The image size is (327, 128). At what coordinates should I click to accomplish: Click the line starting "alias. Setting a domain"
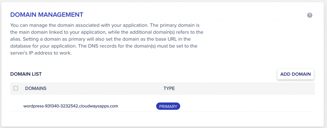[x=100, y=39]
